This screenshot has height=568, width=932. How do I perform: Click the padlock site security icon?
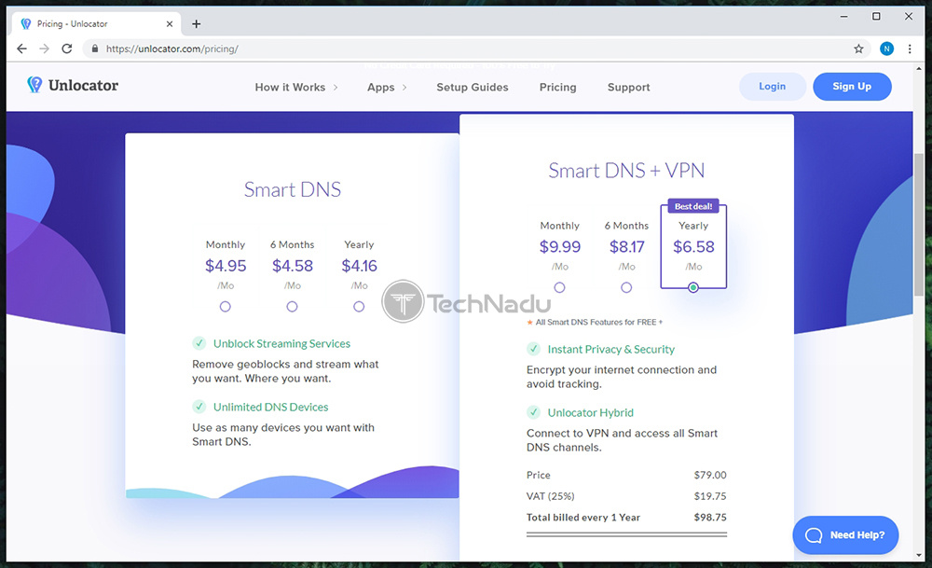(94, 48)
